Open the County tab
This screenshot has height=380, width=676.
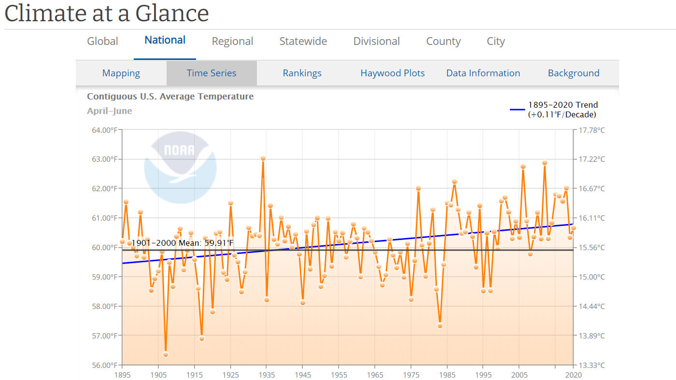pos(443,41)
